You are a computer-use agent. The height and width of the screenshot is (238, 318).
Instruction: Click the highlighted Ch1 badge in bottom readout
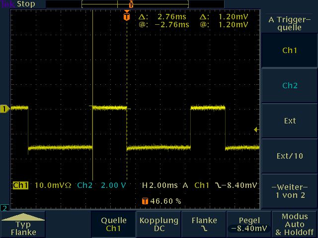pyautogui.click(x=21, y=185)
